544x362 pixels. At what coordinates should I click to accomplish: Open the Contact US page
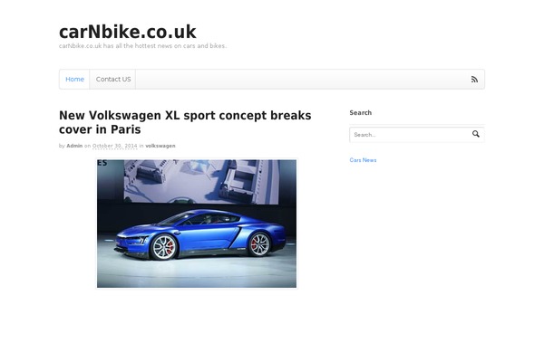click(x=113, y=80)
